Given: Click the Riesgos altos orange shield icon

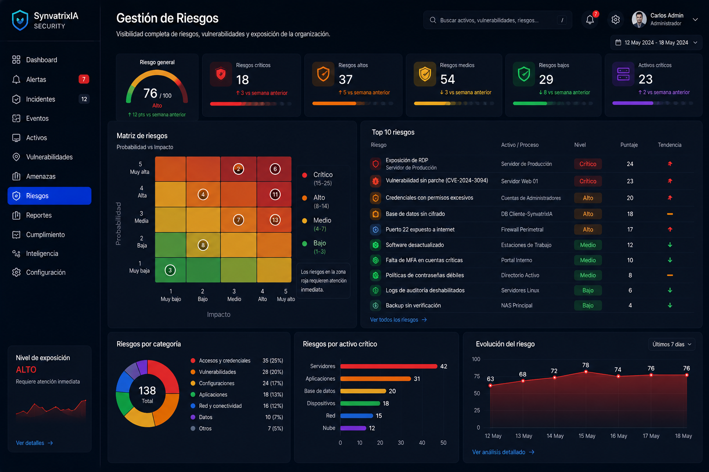Looking at the screenshot, I should [323, 74].
